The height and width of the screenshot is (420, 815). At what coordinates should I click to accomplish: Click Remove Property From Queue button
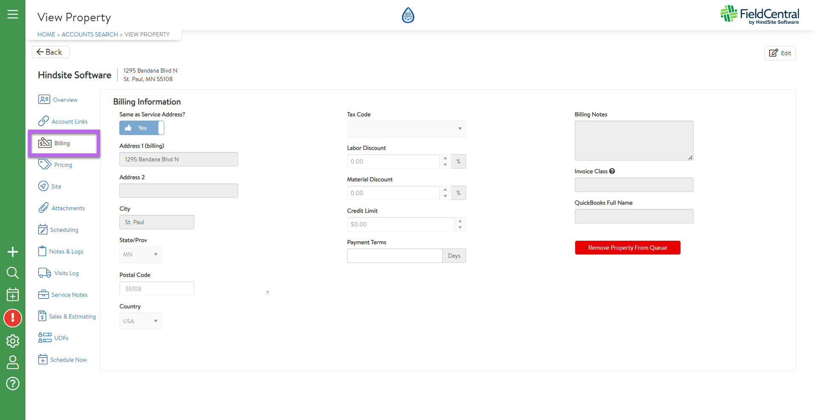coord(627,248)
